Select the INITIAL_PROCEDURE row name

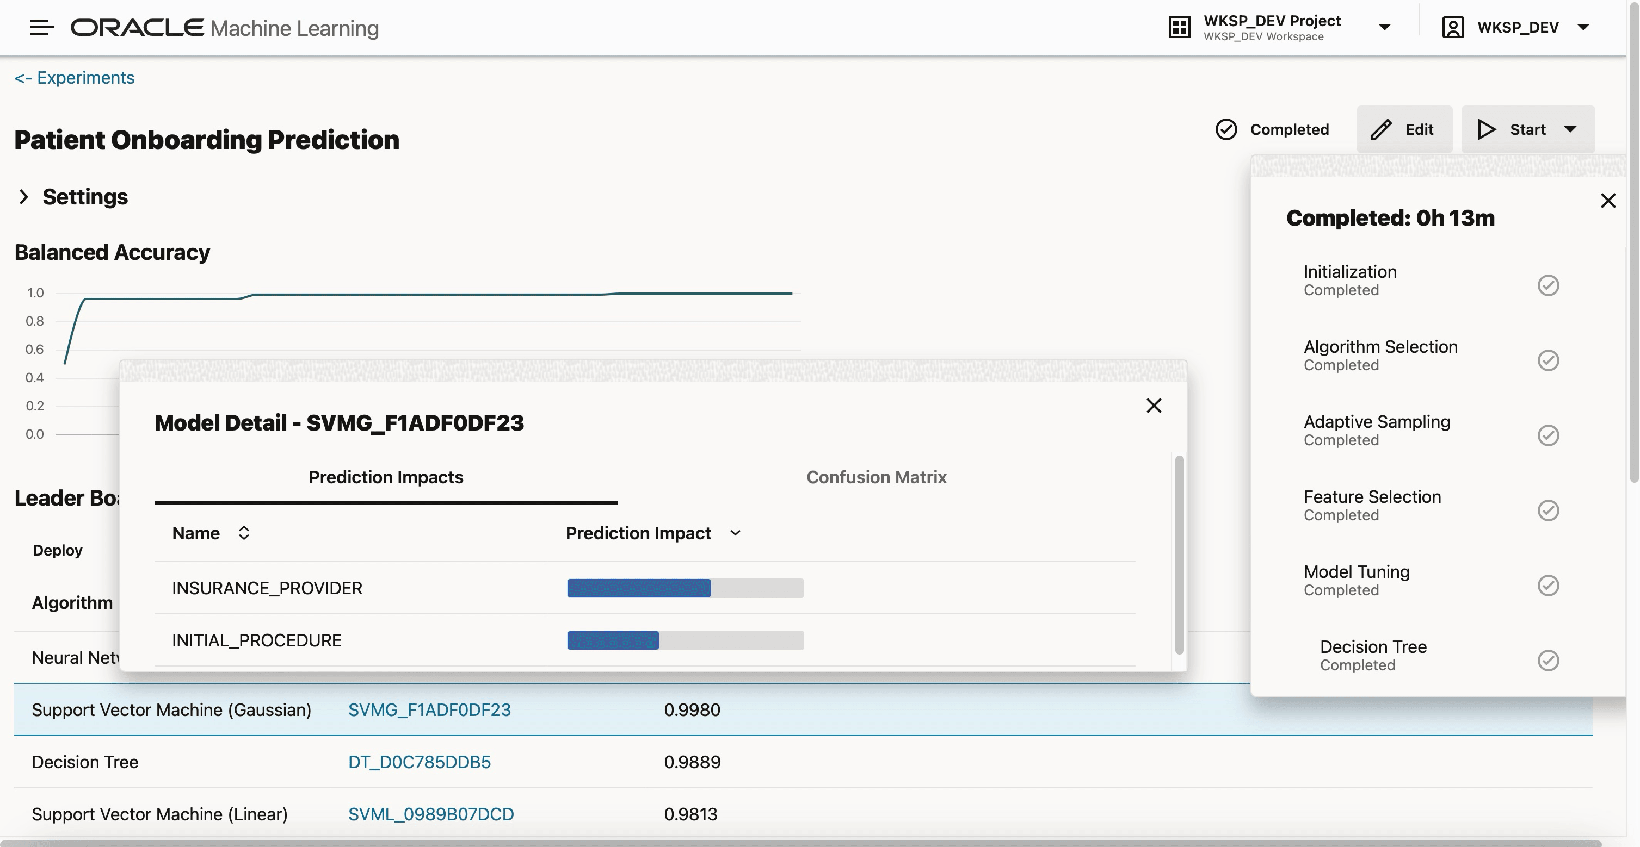[x=257, y=640]
